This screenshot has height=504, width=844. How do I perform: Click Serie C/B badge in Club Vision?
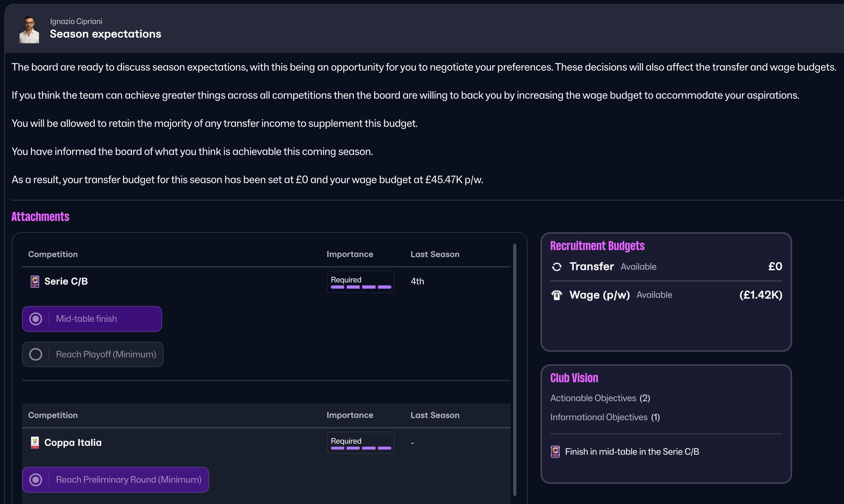pos(555,451)
